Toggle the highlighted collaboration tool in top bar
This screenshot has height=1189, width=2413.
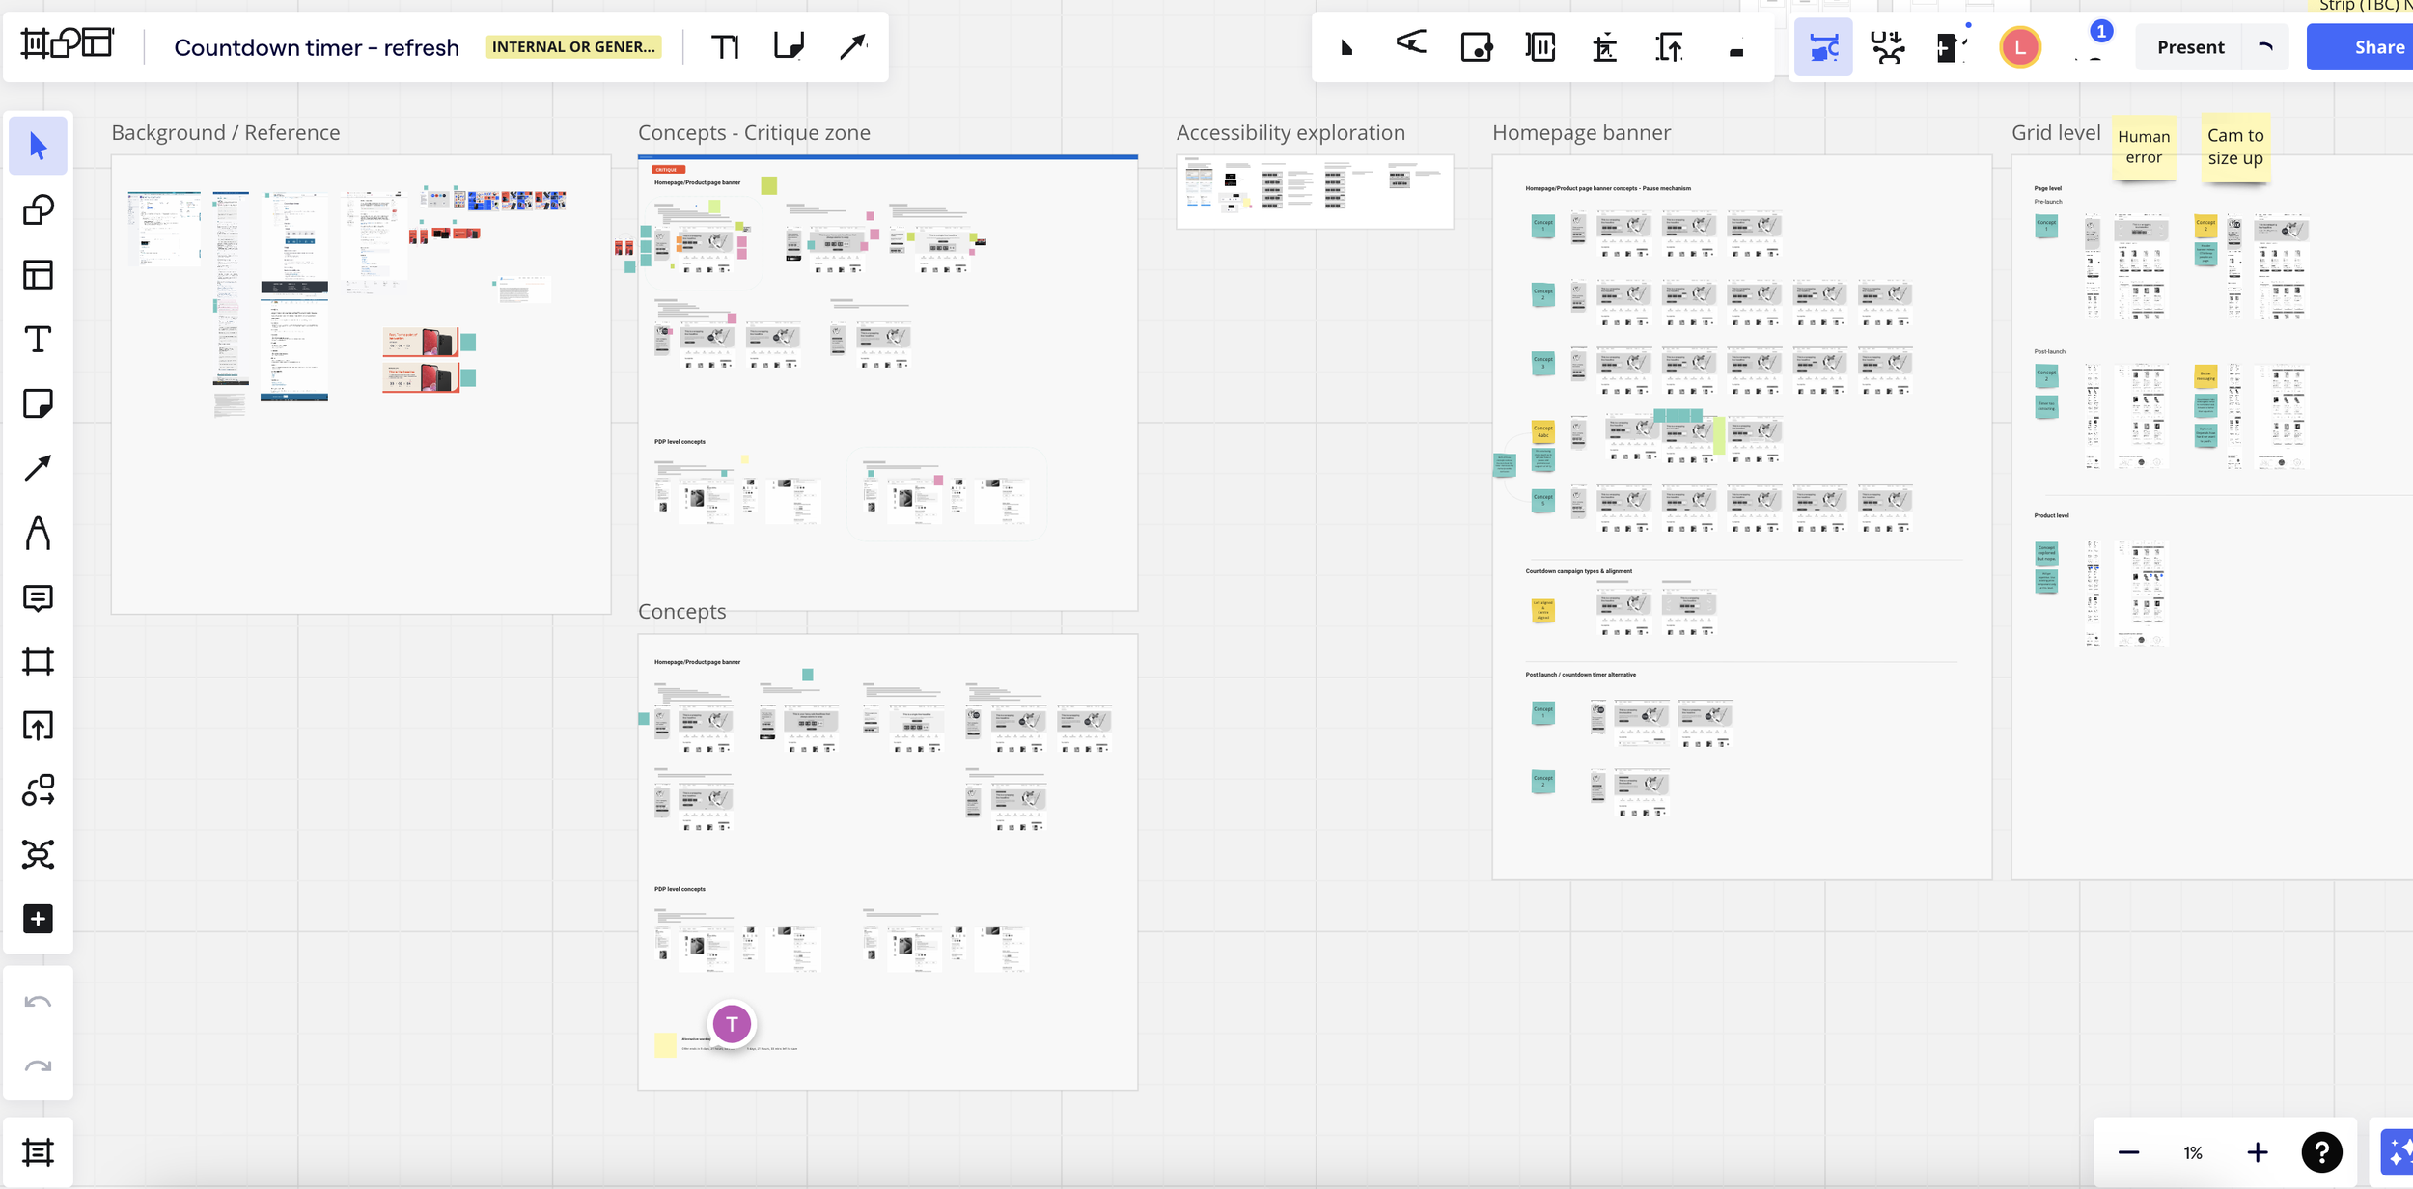(1823, 47)
